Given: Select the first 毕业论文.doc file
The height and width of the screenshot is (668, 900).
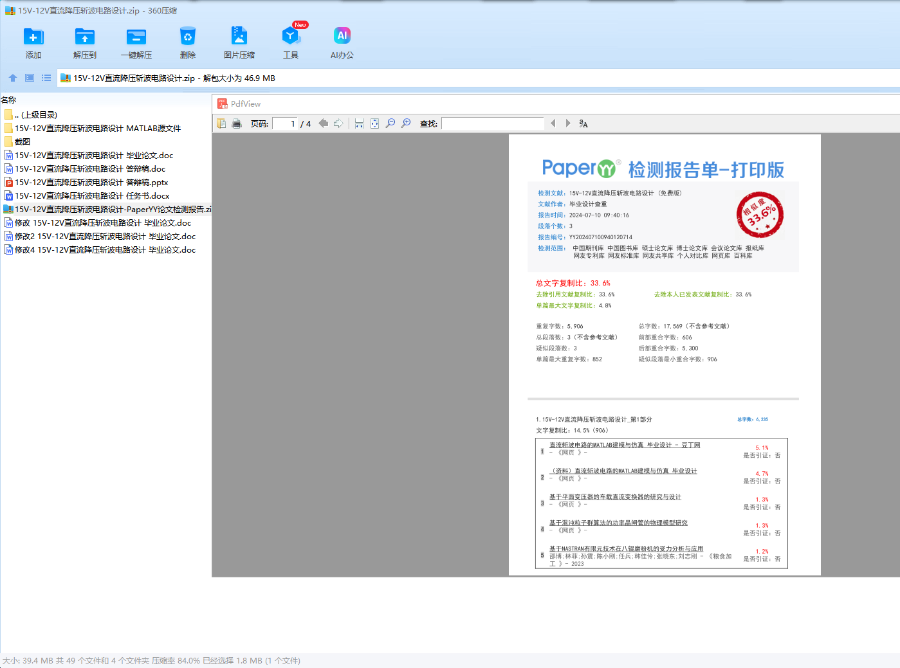Looking at the screenshot, I should tap(89, 156).
